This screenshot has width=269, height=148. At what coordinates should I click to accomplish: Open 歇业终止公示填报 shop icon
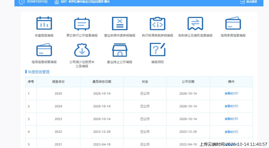119,50
